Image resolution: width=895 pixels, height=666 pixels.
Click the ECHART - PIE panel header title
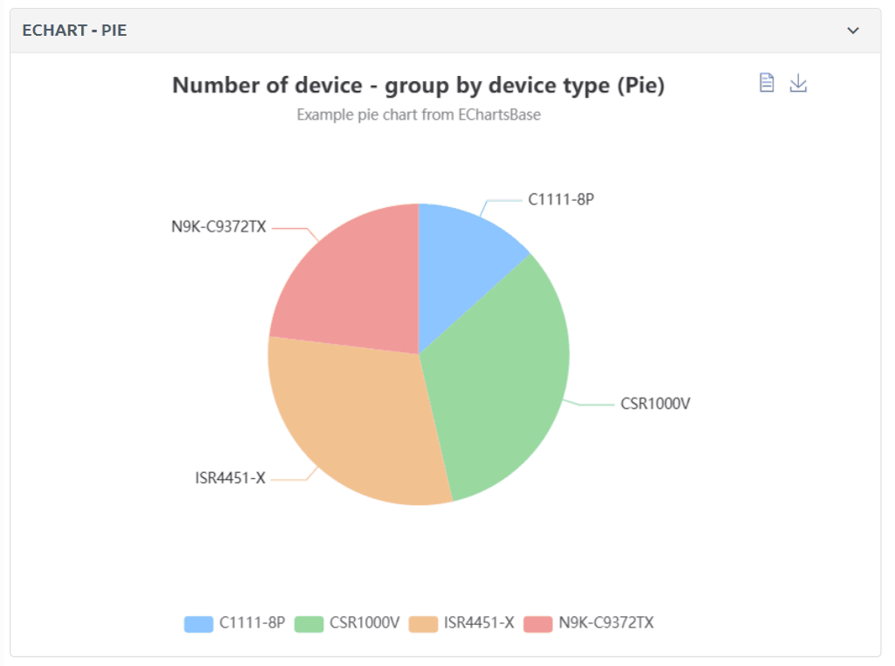click(74, 31)
